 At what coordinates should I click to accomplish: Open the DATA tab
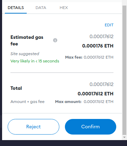click(x=41, y=8)
